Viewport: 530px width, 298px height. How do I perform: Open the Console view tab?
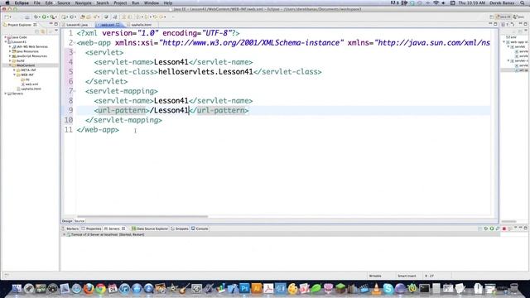tap(200, 228)
